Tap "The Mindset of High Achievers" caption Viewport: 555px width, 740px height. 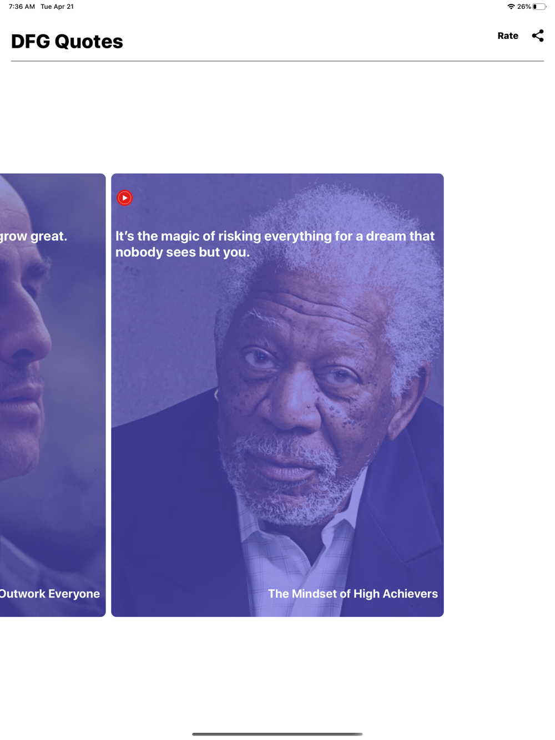(353, 594)
